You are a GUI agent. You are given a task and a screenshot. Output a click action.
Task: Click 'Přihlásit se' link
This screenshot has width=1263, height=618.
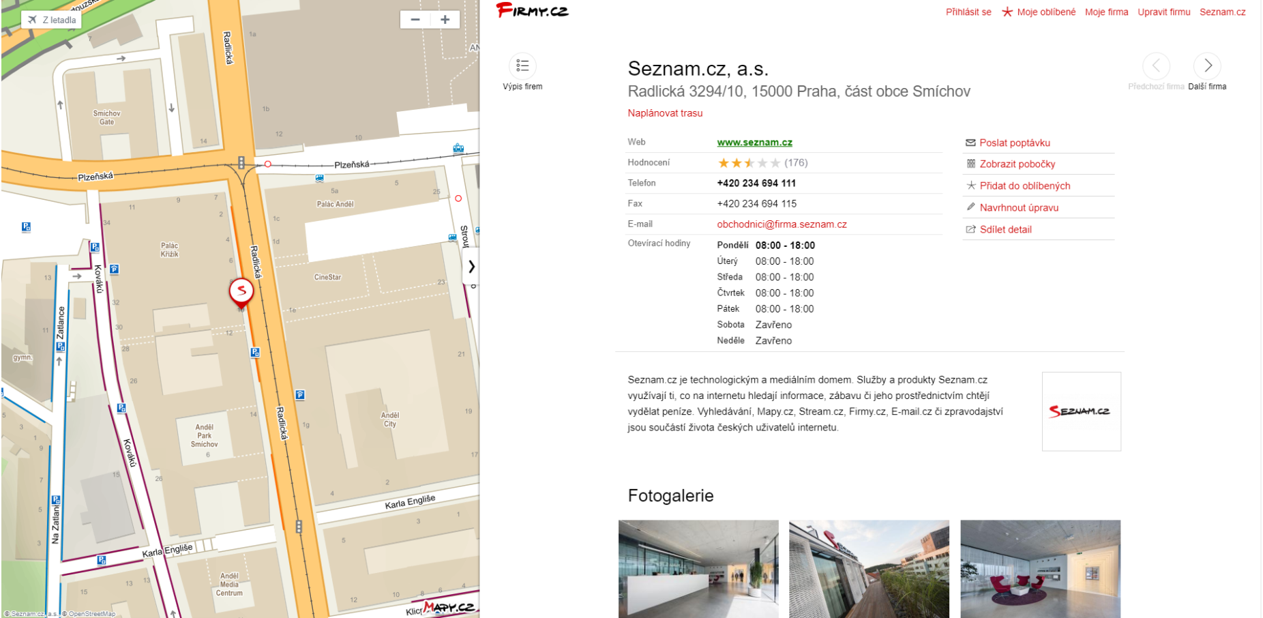(968, 12)
